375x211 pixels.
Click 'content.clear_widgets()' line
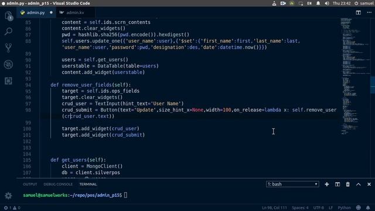[94, 28]
